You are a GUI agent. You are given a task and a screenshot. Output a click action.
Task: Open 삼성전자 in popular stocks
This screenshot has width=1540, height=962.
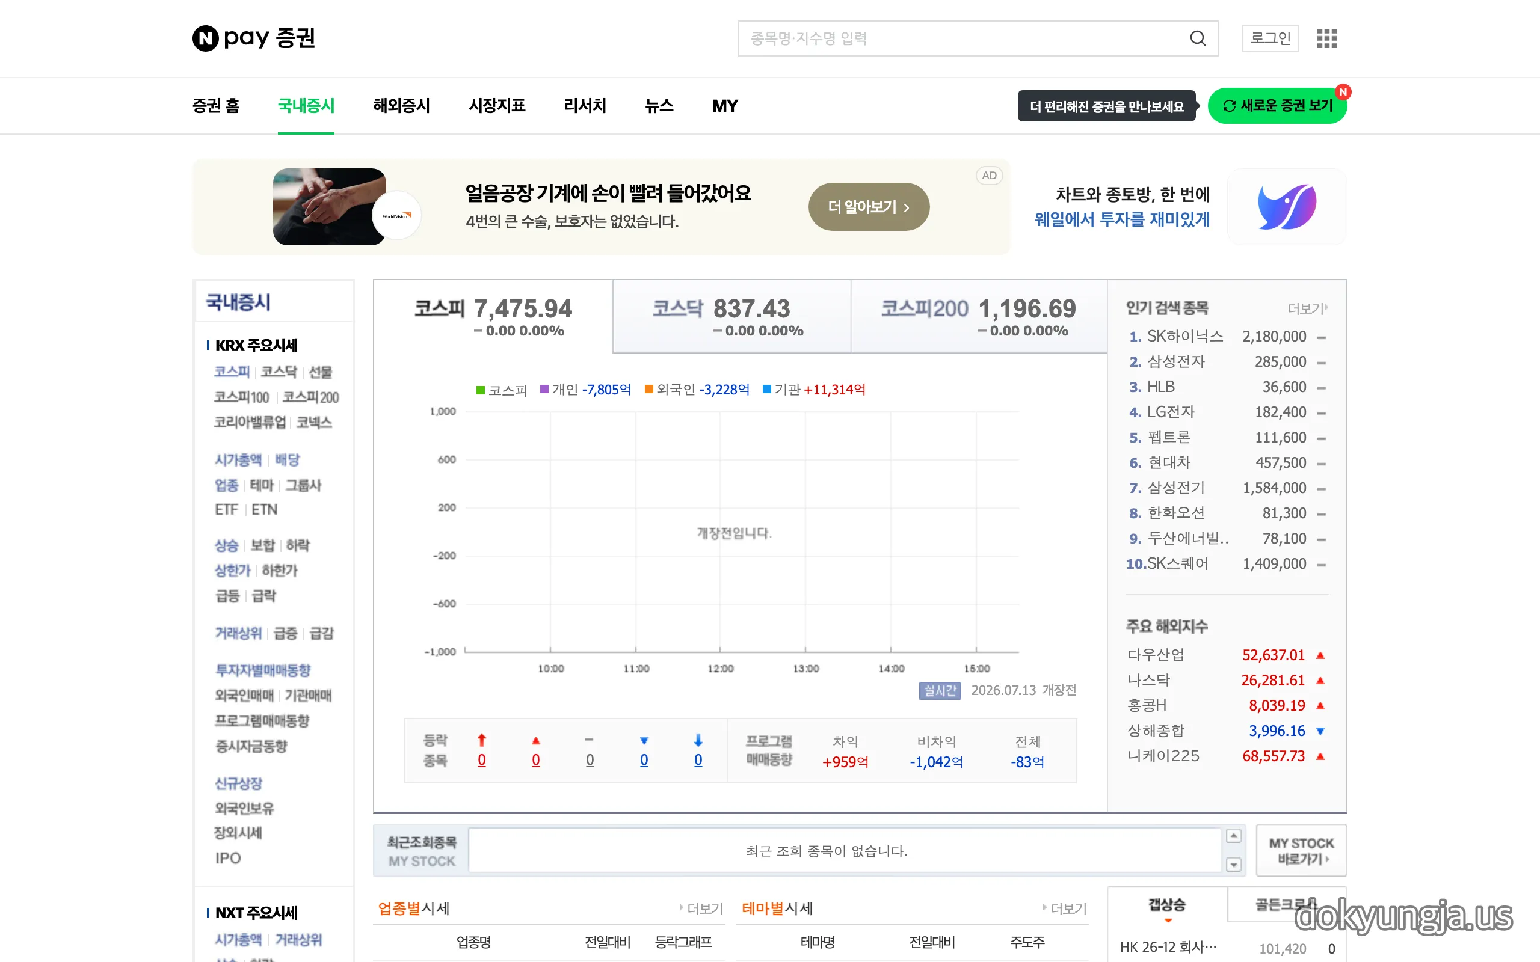(1176, 361)
